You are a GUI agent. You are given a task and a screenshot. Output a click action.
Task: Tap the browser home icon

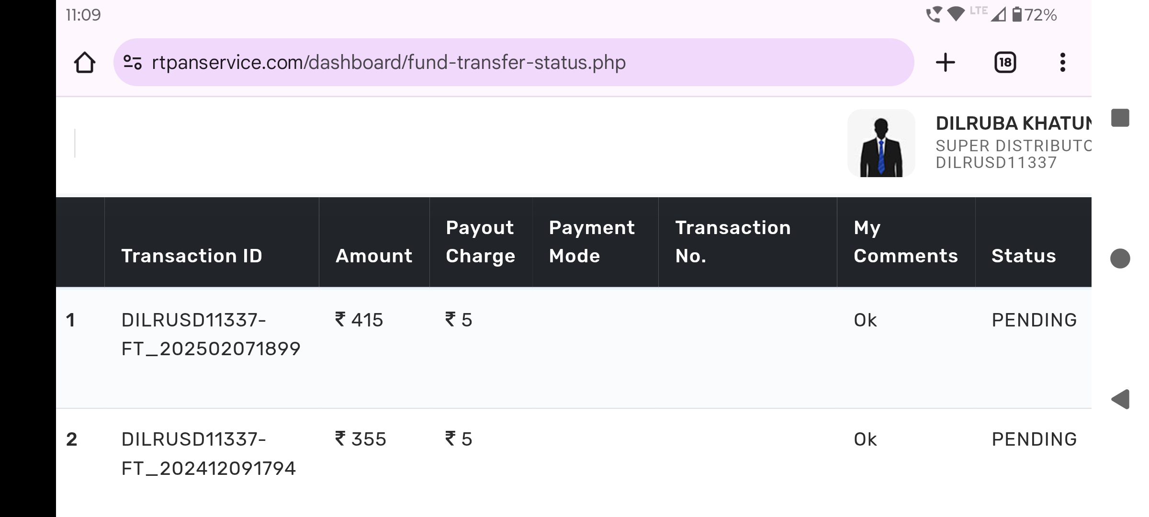click(85, 63)
